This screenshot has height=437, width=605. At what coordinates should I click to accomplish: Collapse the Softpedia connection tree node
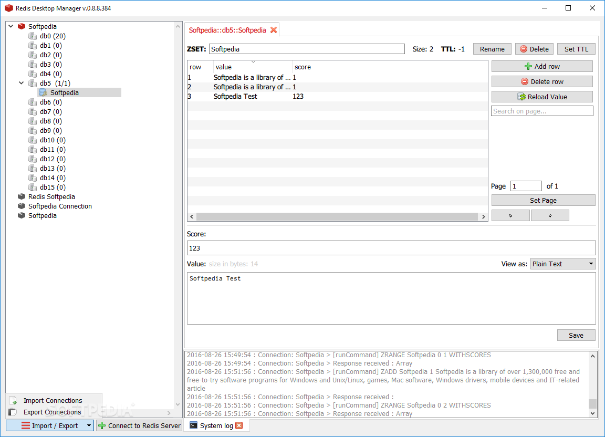[11, 26]
